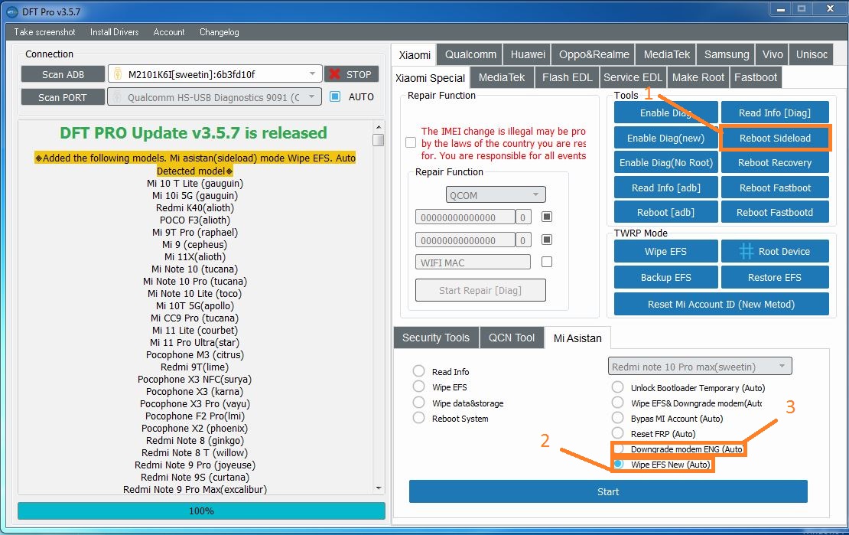Screen dimensions: 849x535
Task: Tick the IMEI change disclaimer checkbox
Action: pyautogui.click(x=411, y=142)
